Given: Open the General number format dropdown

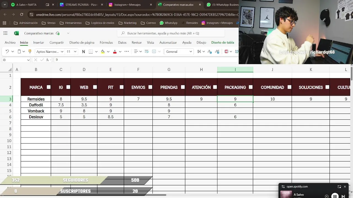Looking at the screenshot, I should [x=191, y=51].
